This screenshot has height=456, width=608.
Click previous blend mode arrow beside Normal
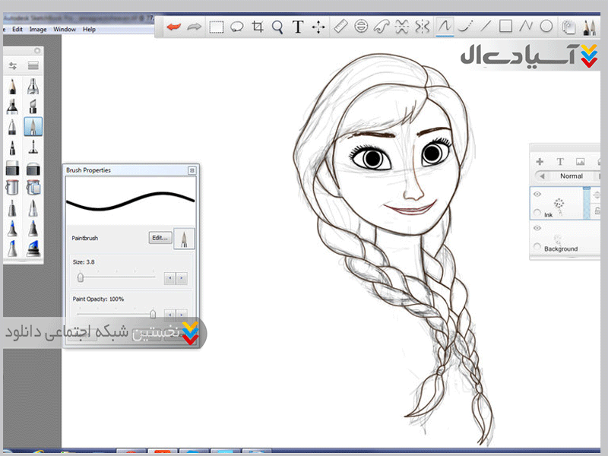(x=543, y=176)
